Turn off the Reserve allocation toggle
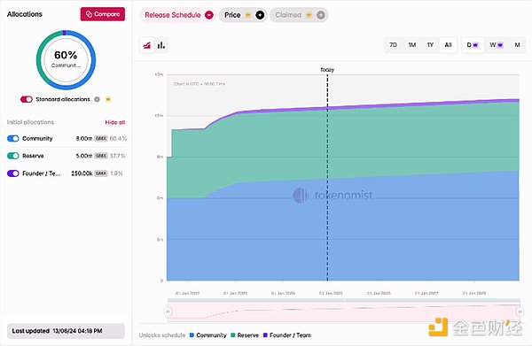This screenshot has width=532, height=346. (x=13, y=156)
